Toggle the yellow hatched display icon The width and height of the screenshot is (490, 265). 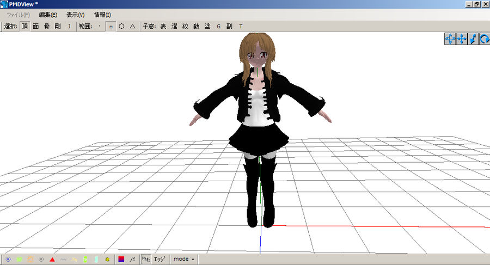point(74,260)
